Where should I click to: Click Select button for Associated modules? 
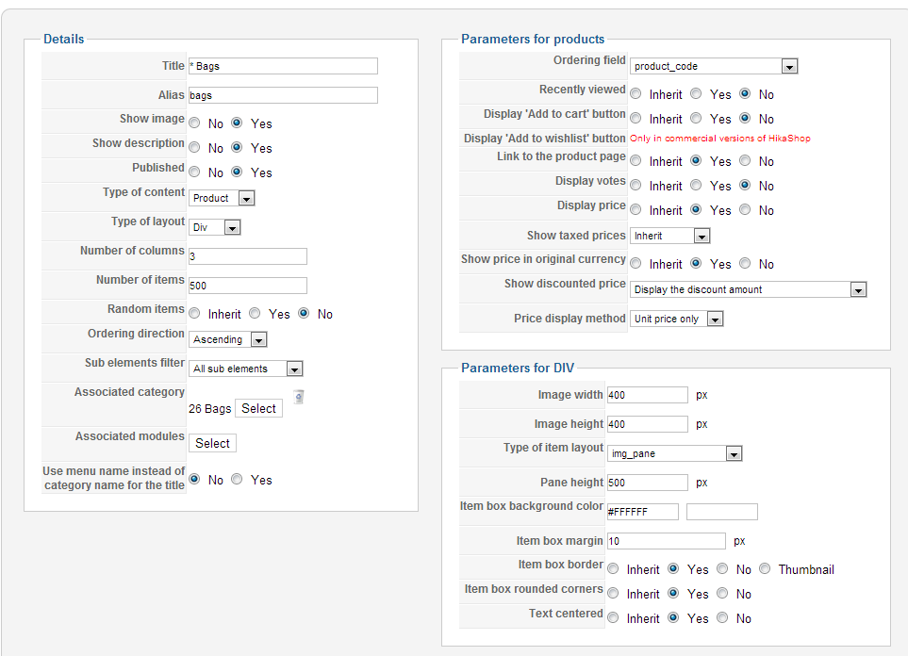tap(212, 443)
